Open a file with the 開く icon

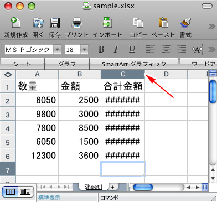click(38, 23)
